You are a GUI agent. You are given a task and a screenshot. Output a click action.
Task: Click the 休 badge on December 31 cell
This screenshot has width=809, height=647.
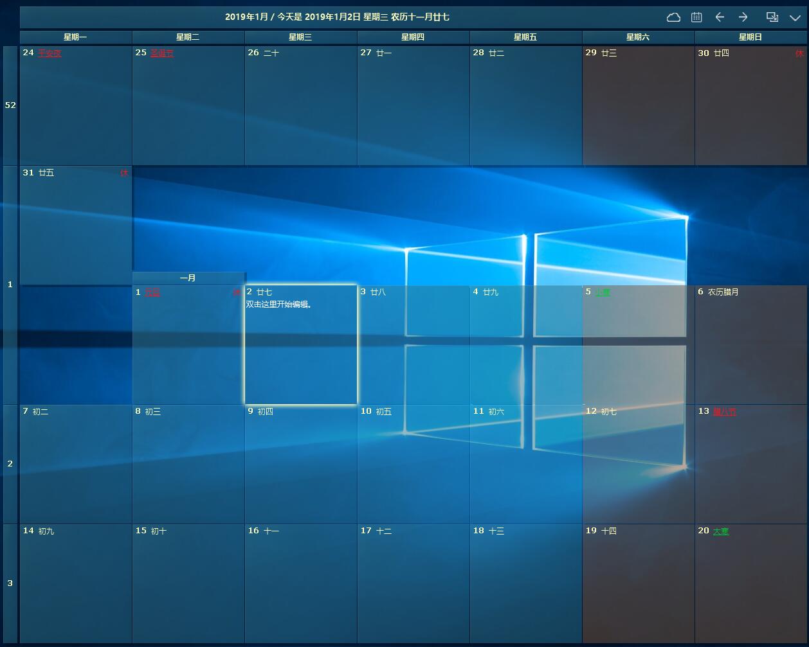125,173
